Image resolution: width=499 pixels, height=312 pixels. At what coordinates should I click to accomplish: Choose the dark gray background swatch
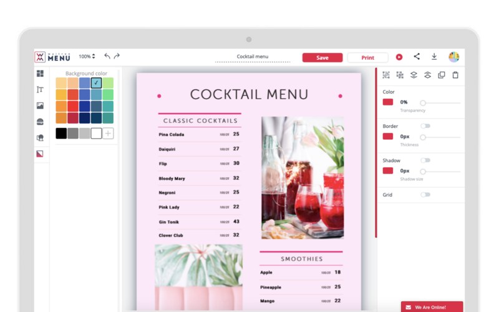click(x=73, y=134)
